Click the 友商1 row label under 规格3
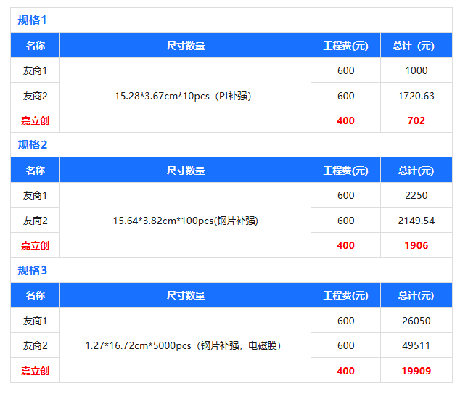 (35, 321)
